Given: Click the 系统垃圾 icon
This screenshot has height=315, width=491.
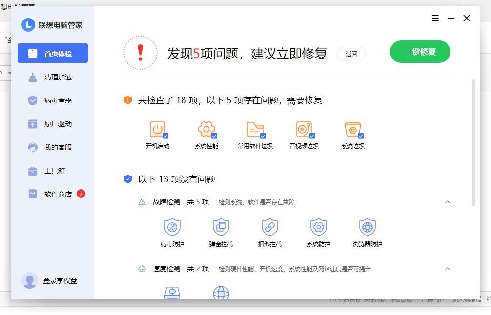Looking at the screenshot, I should [353, 129].
